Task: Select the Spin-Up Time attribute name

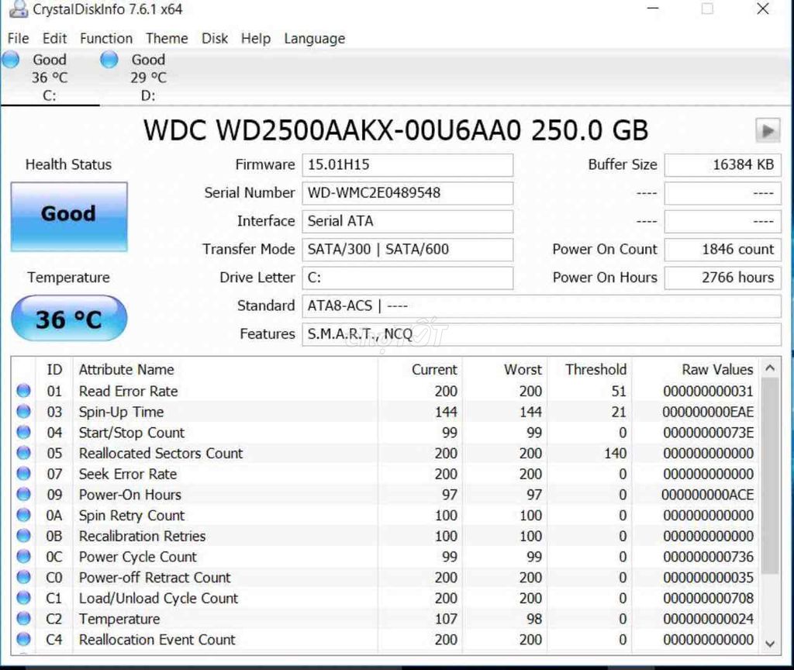Action: [122, 413]
